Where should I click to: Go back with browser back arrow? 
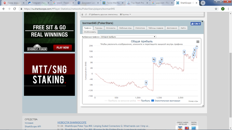4,9
